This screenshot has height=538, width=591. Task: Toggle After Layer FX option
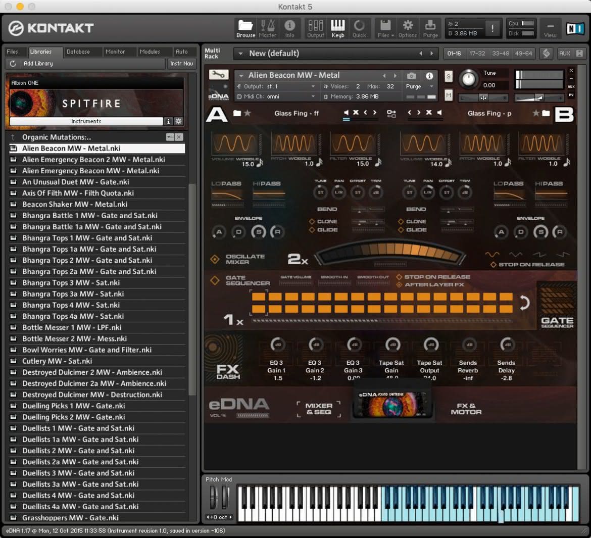click(399, 284)
